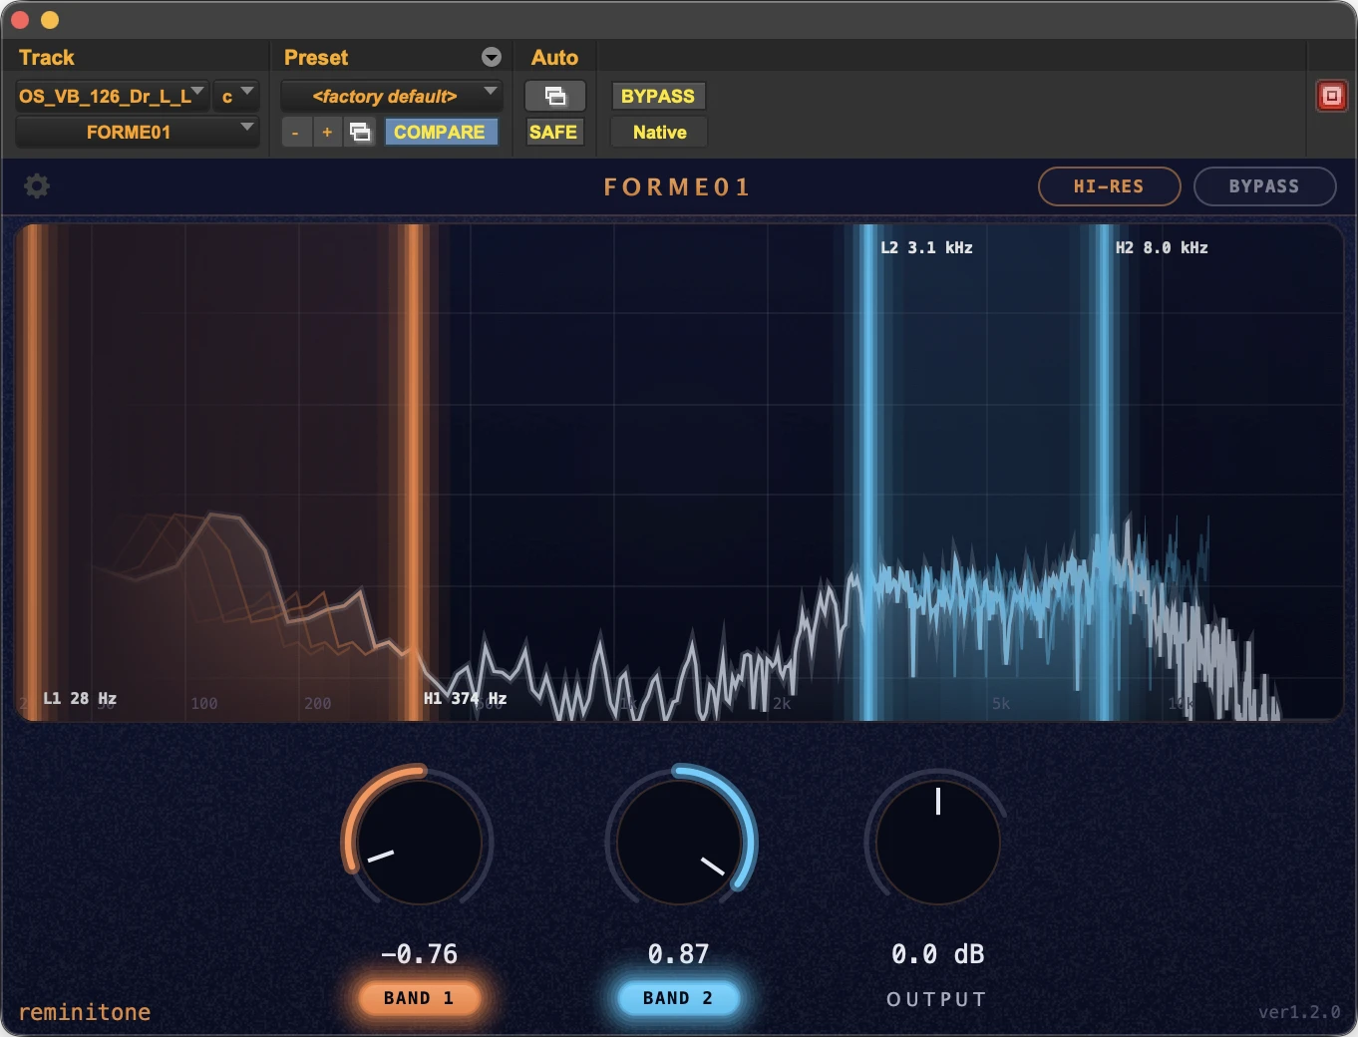
Task: Open the Preset menu circle arrow
Action: (492, 57)
